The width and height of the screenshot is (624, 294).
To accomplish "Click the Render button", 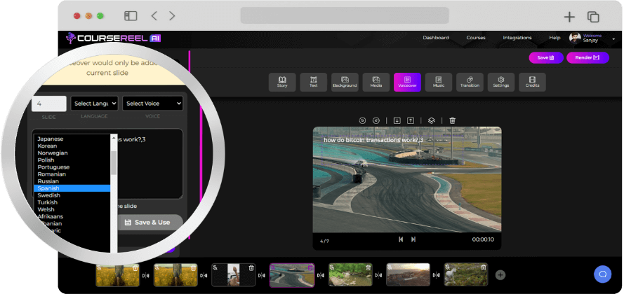I will pyautogui.click(x=588, y=57).
